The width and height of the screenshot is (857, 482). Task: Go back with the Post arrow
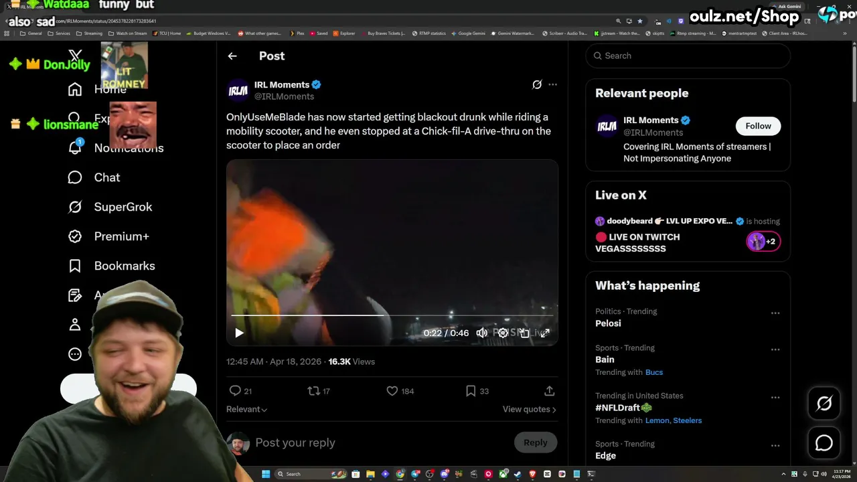(232, 56)
